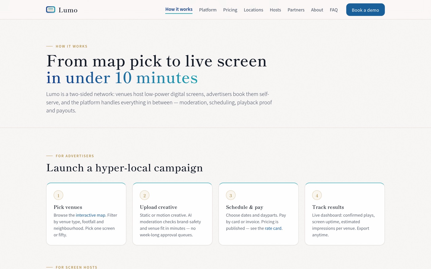Screen dimensions: 431x269
Task: Open the Pricing nav link
Action: pyautogui.click(x=230, y=10)
